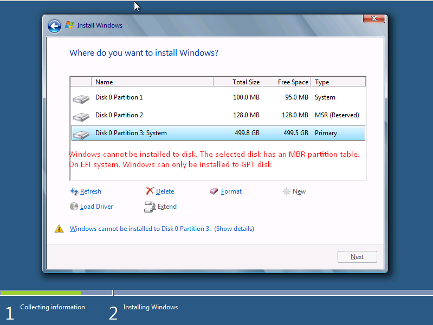433x325 pixels.
Task: Click drive icon for Disk 0 Partition 1
Action: [x=81, y=99]
